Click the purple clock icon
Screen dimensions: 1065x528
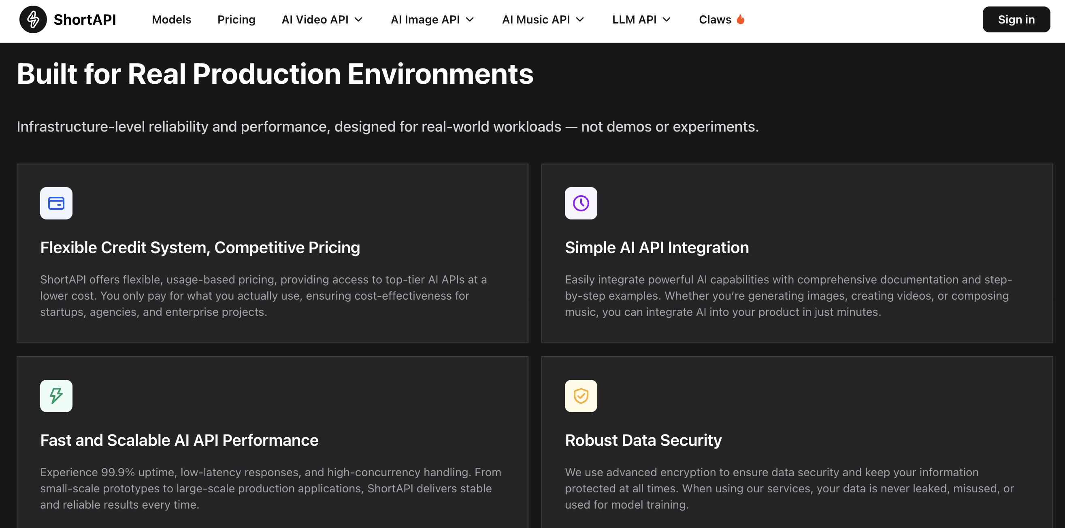[581, 203]
